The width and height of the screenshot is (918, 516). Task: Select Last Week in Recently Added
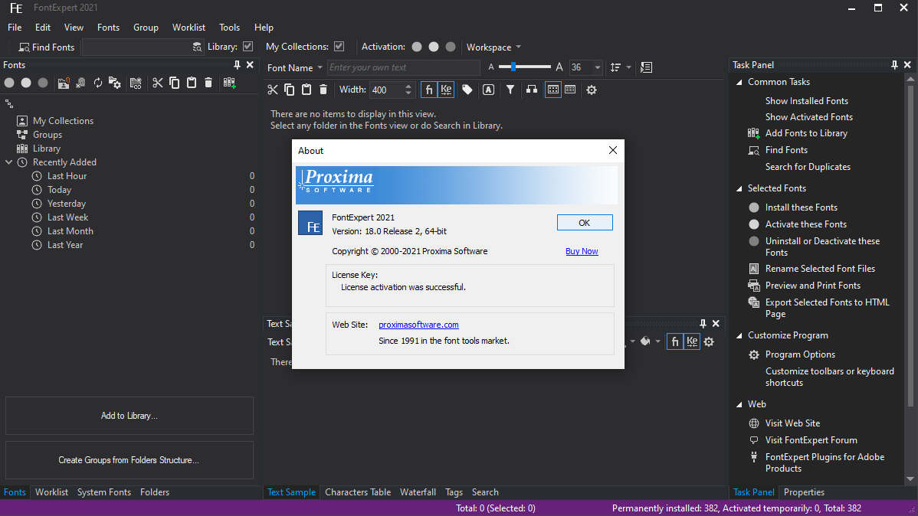click(x=67, y=217)
